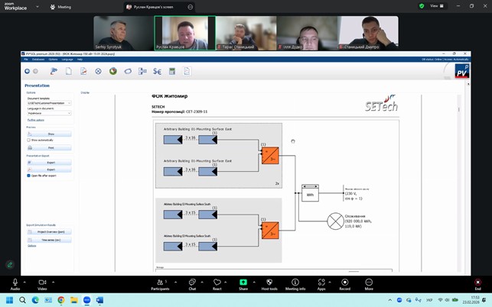492x307 pixels.
Task: Open the Chat panel
Action: coord(192,283)
